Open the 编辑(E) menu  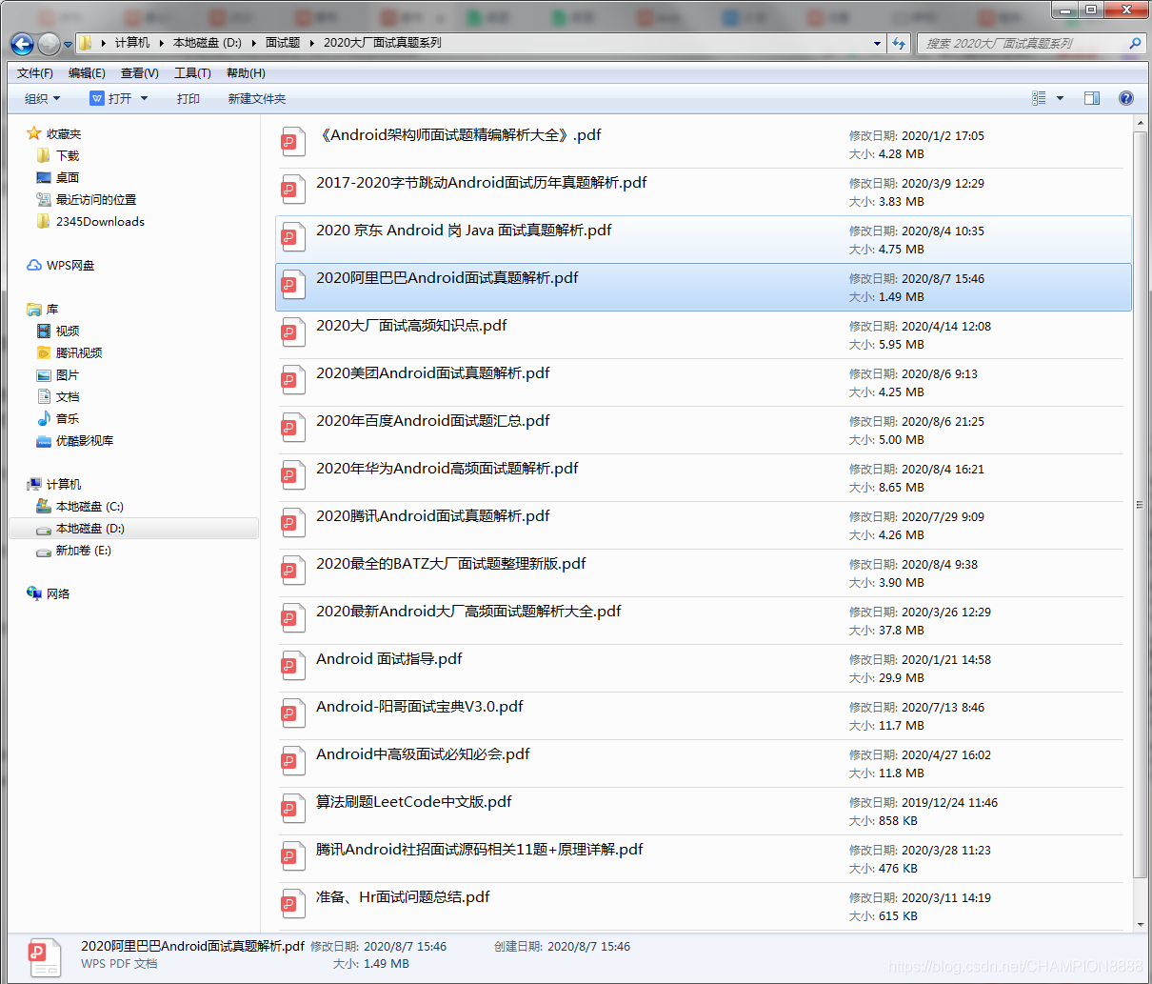(87, 73)
